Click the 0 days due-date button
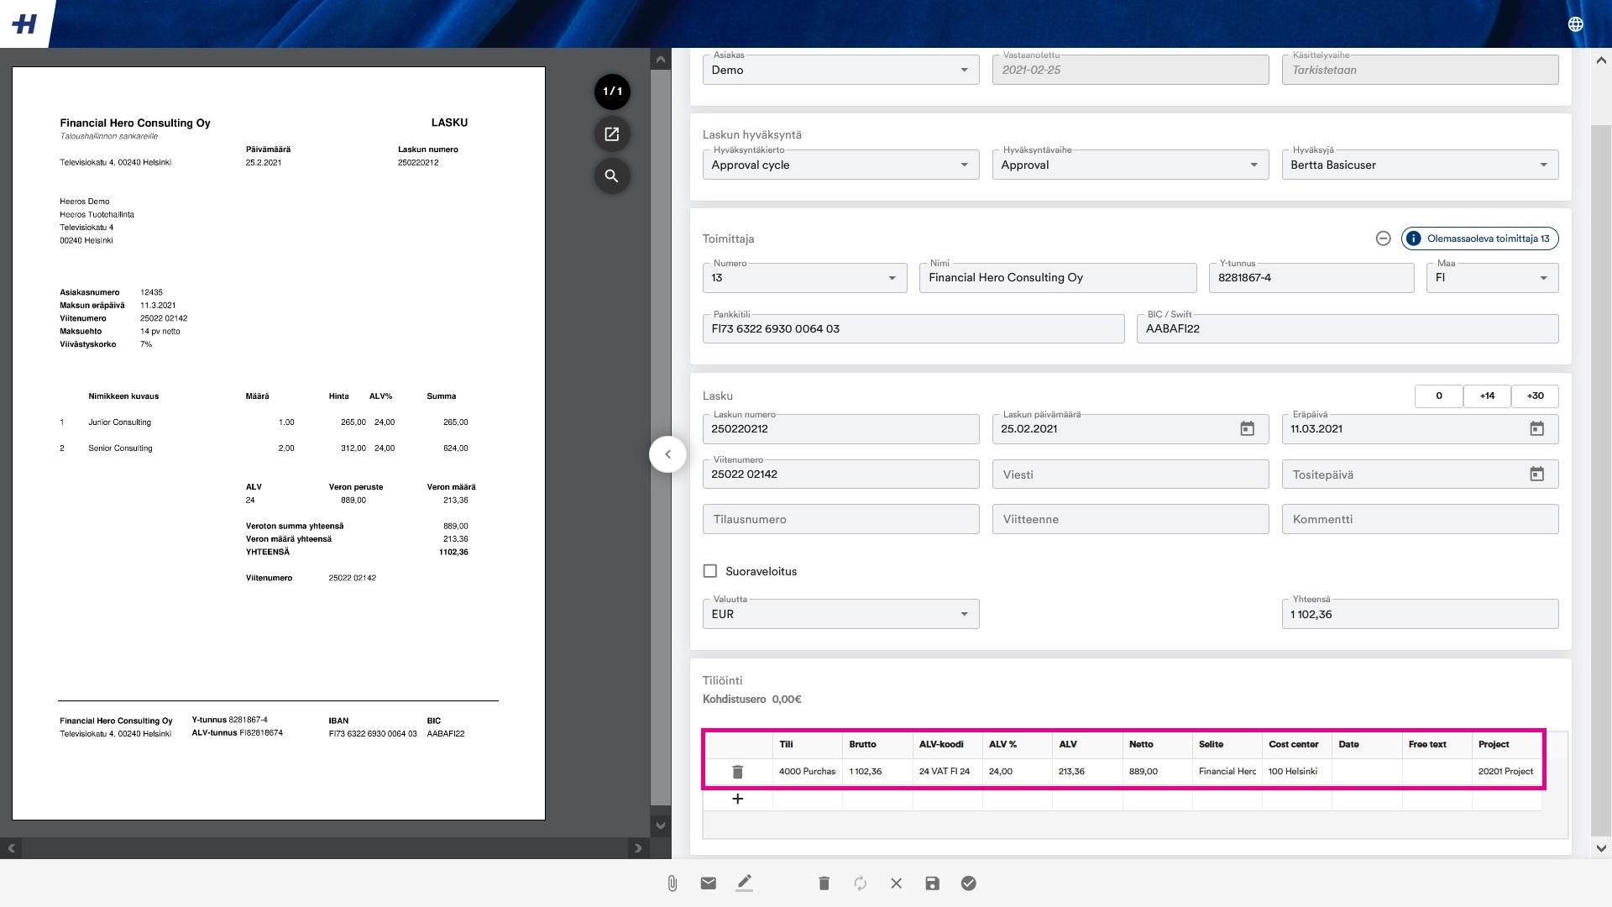 tap(1439, 396)
